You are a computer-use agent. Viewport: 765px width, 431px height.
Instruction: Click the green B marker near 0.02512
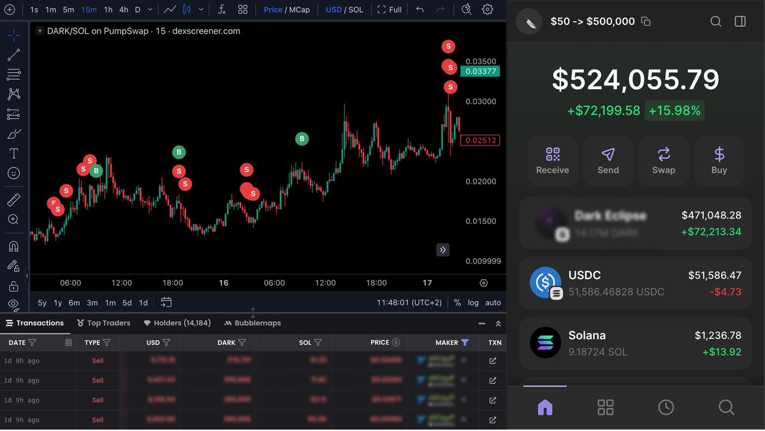(302, 138)
